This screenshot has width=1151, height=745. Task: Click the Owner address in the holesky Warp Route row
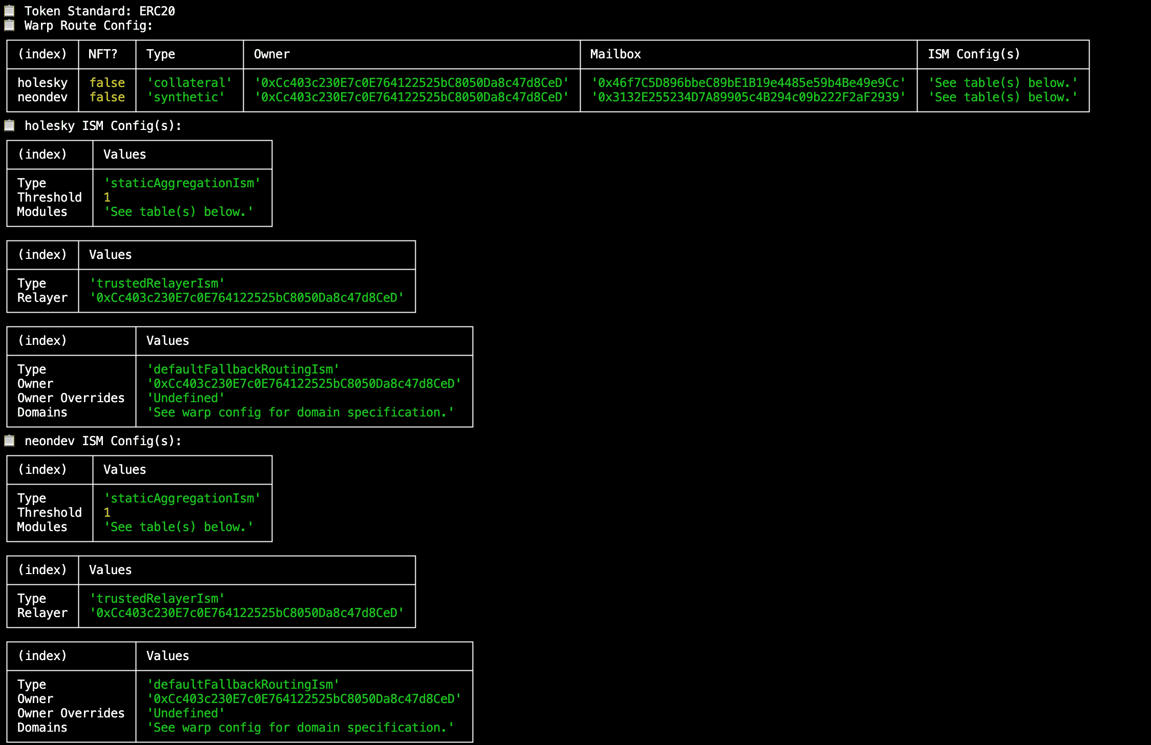tap(412, 83)
